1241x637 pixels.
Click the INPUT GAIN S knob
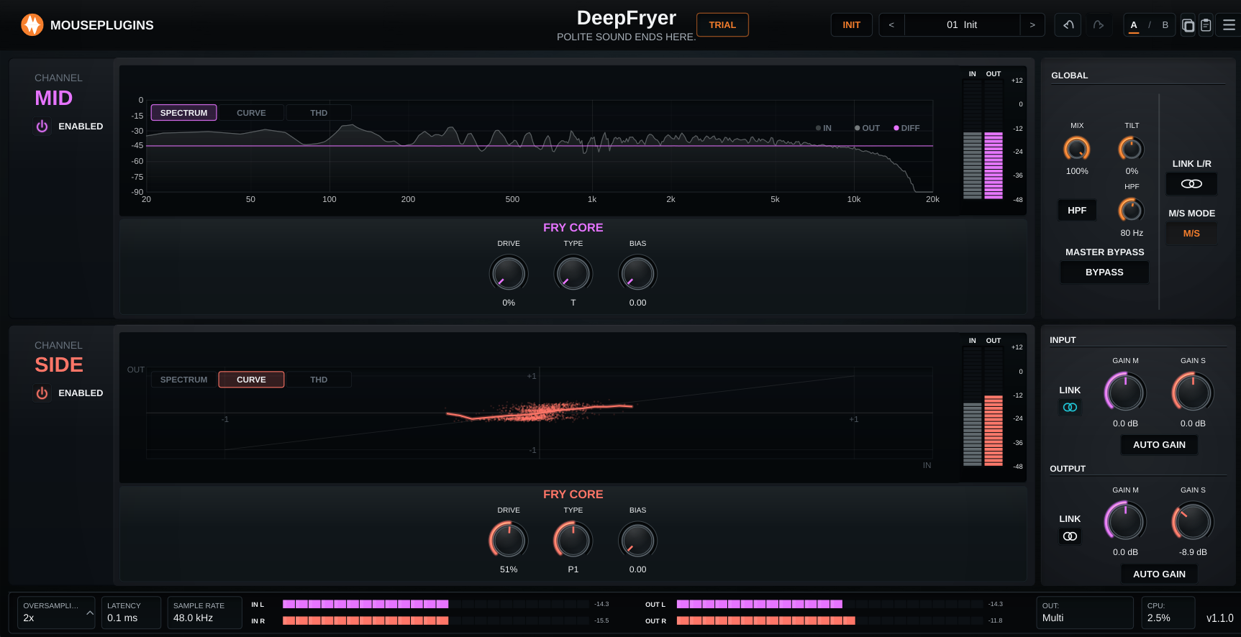[x=1193, y=393]
